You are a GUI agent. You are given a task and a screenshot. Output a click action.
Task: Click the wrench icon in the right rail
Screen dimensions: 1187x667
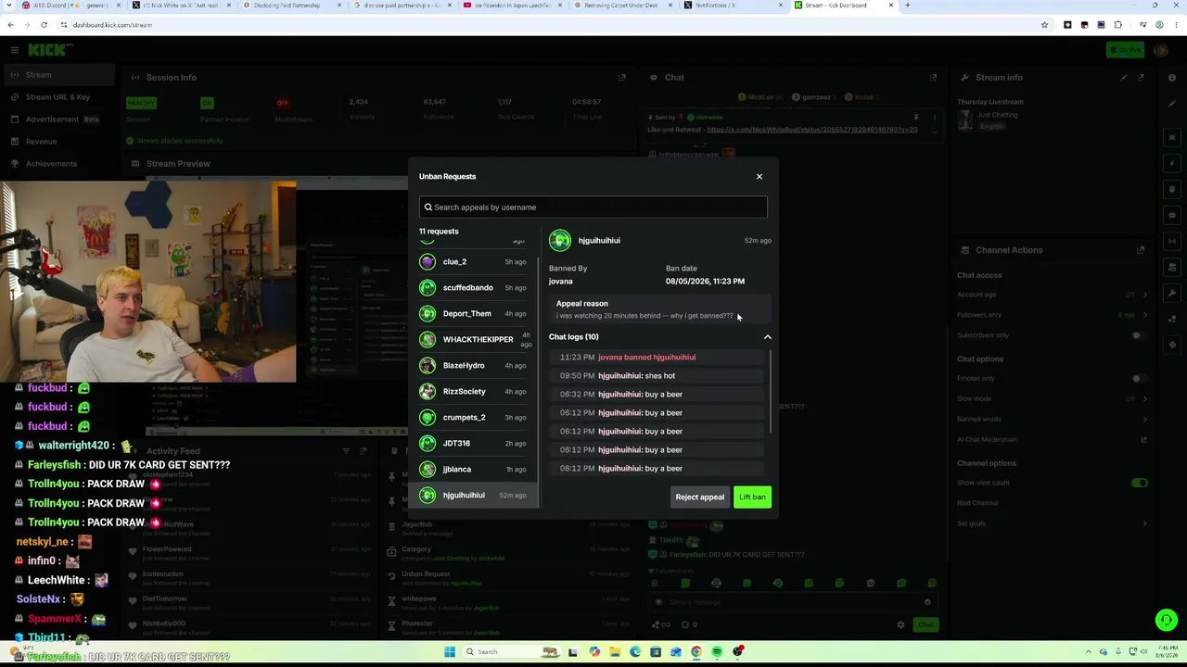pos(1172,294)
